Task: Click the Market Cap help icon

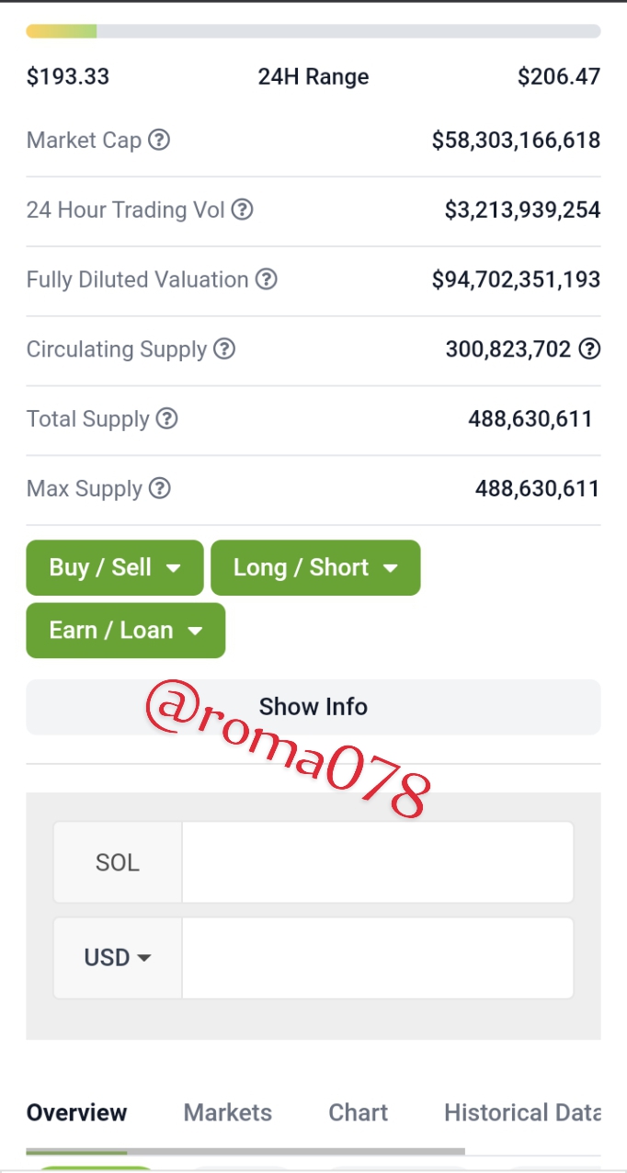Action: tap(159, 140)
